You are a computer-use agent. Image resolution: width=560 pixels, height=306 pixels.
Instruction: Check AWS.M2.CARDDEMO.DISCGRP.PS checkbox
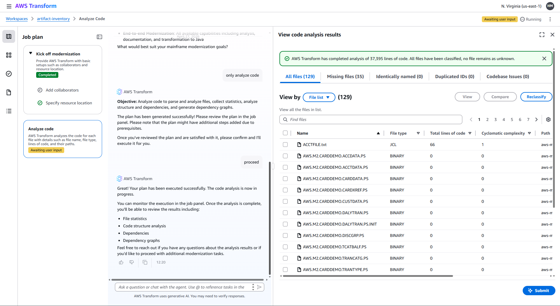pos(285,235)
